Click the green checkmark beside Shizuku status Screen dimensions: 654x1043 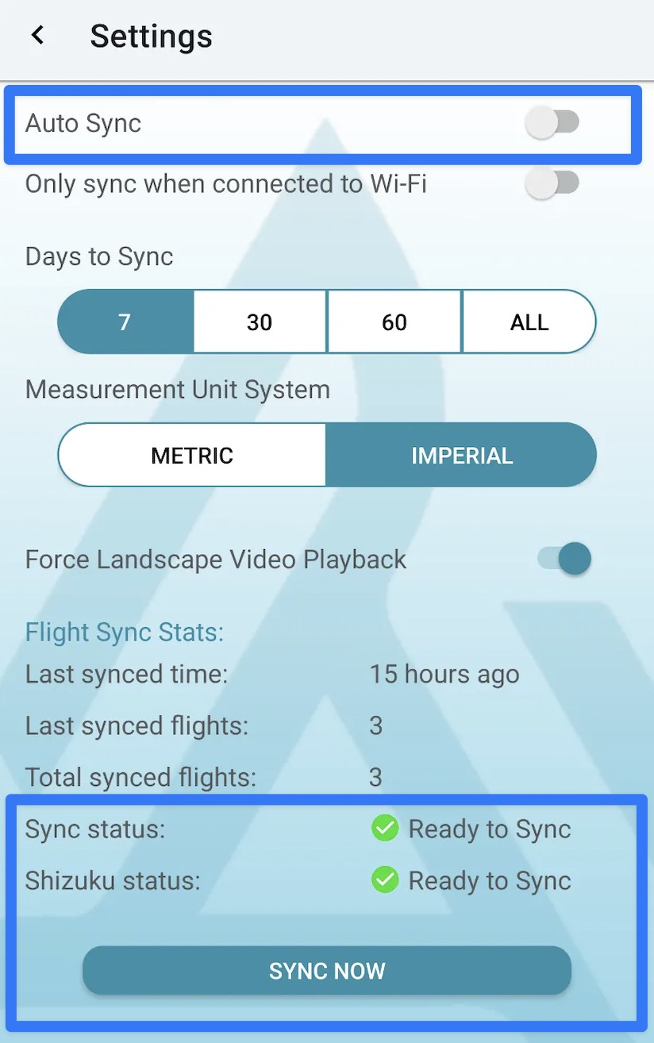[385, 880]
